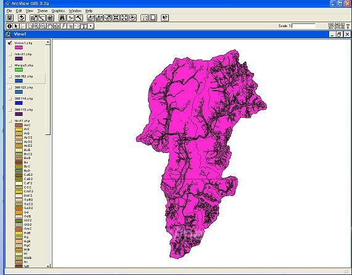Minimize the View1 document window
Screen dimensions: 352x275
tap(332, 35)
